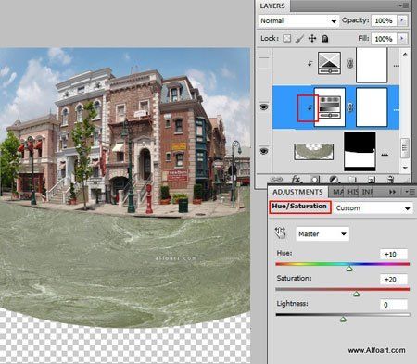Add a layer mask

315,180
